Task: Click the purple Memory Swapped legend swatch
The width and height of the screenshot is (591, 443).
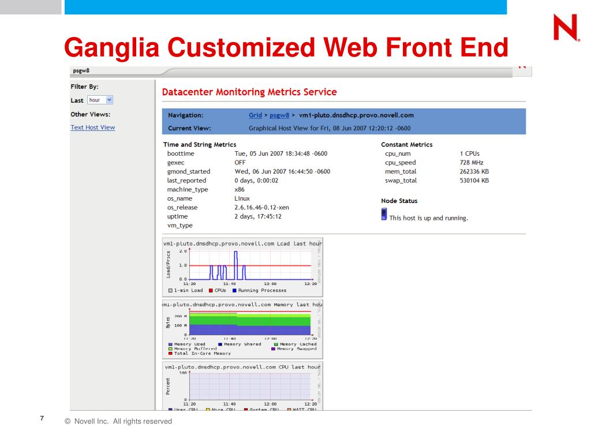Action: point(273,349)
